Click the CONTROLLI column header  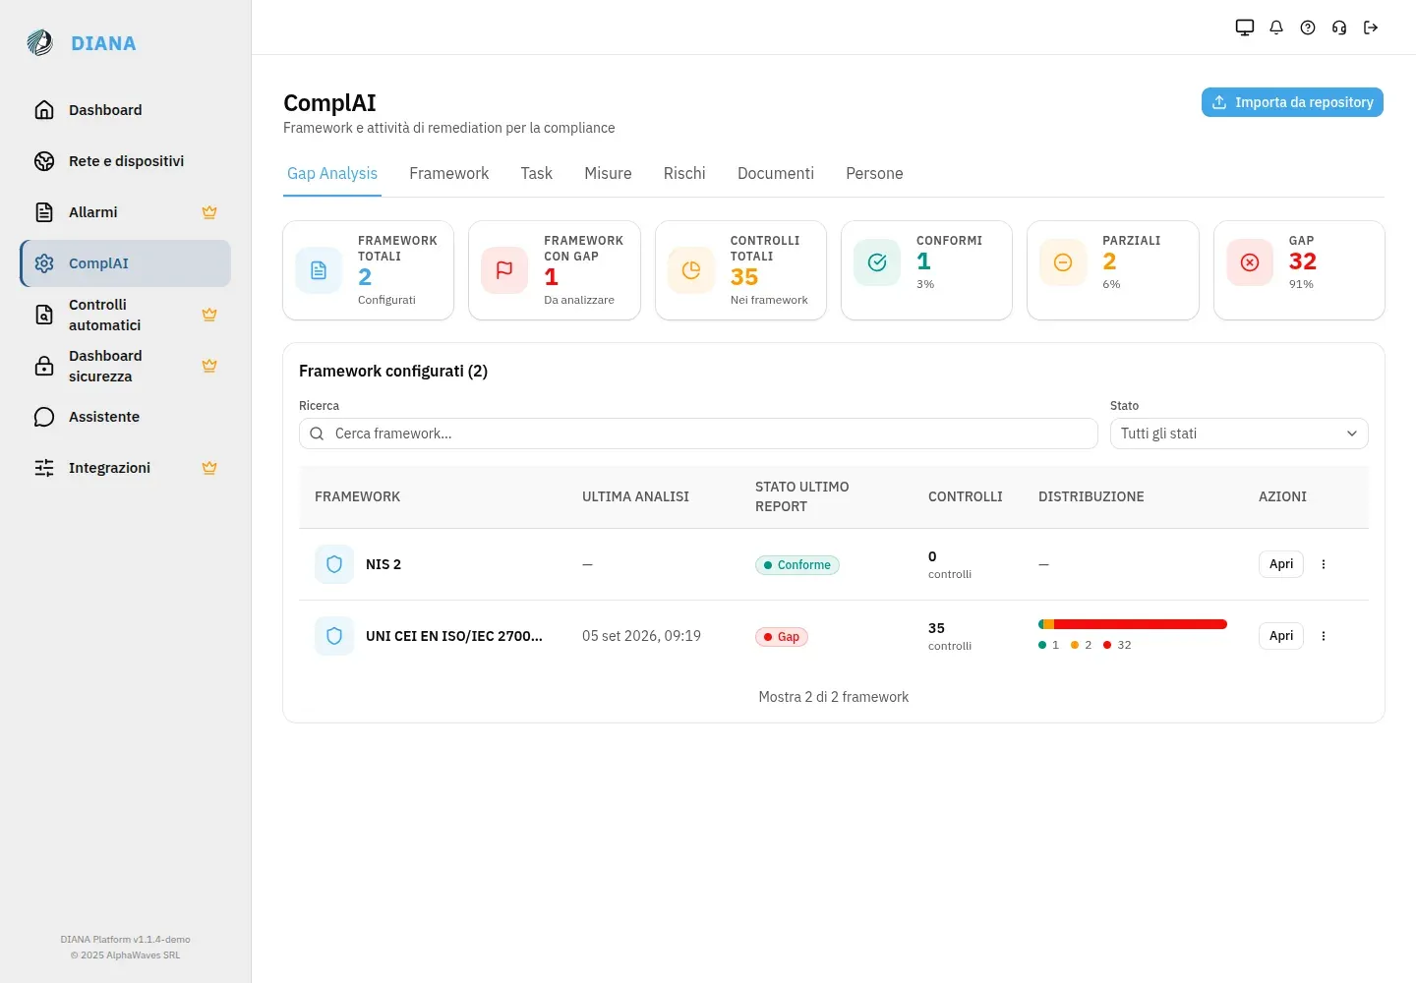[x=966, y=496]
